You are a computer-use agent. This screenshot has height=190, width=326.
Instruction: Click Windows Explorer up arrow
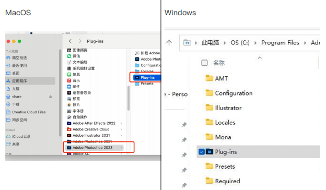(169, 43)
